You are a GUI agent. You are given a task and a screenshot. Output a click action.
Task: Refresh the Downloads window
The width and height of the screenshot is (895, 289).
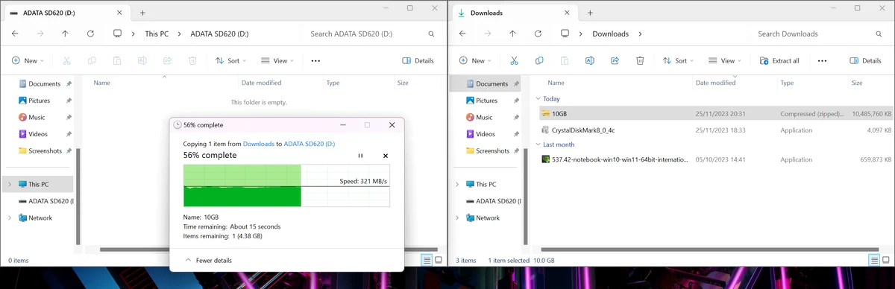[538, 34]
